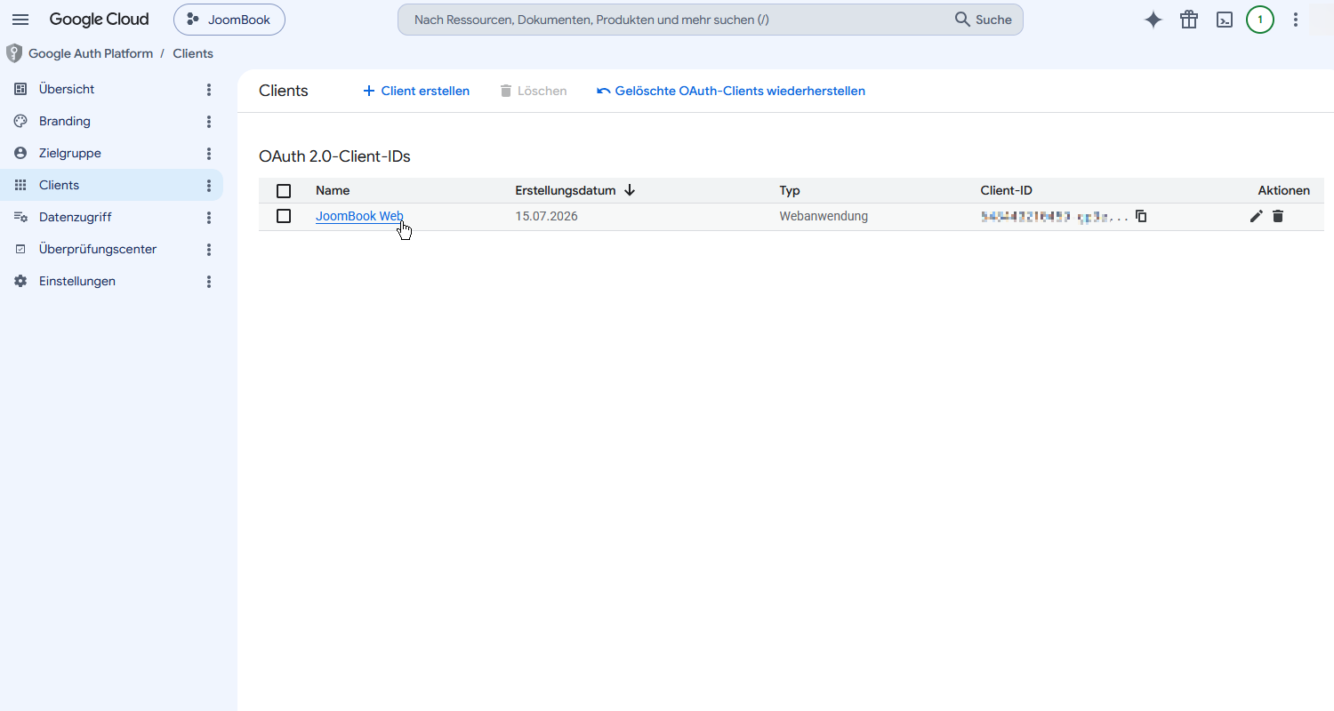1334x711 pixels.
Task: Go to Google Auth Platform breadcrumb
Action: (x=91, y=53)
